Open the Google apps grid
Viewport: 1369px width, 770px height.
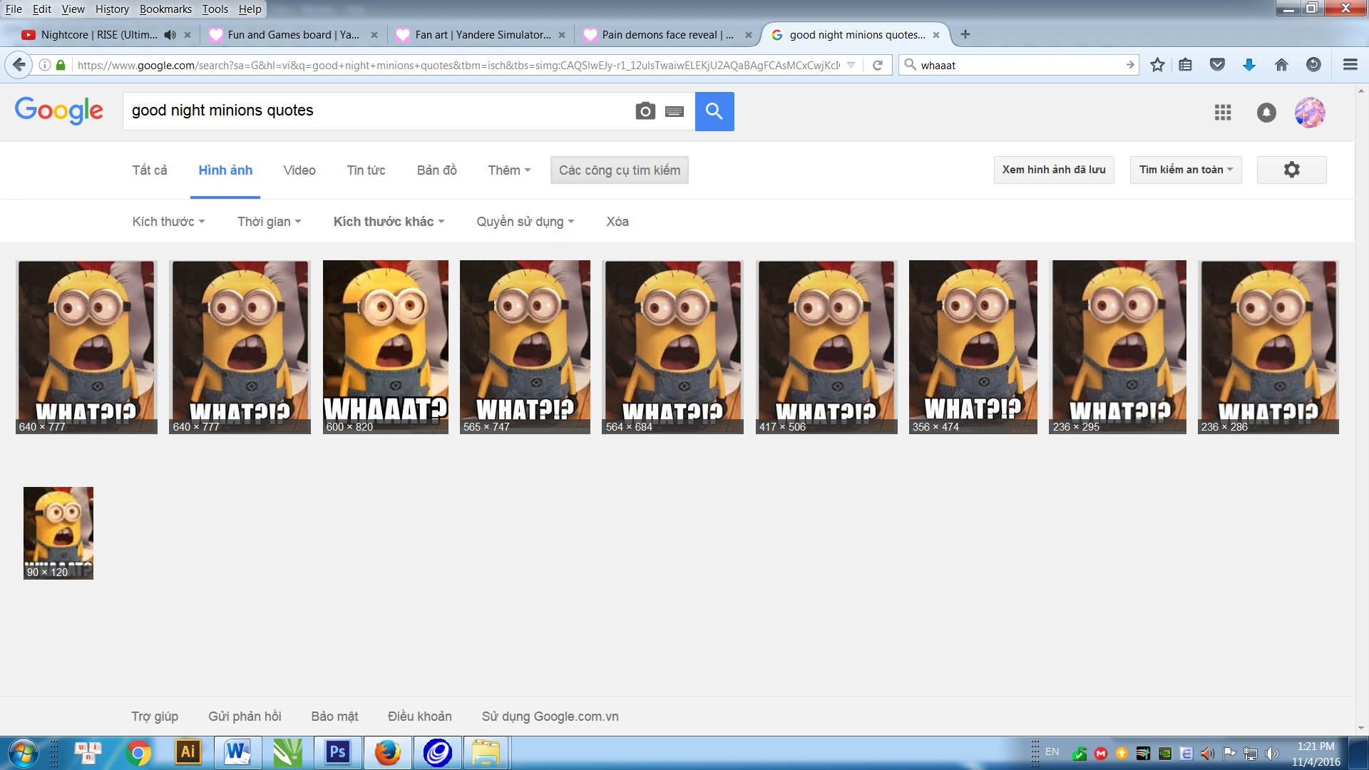point(1223,112)
